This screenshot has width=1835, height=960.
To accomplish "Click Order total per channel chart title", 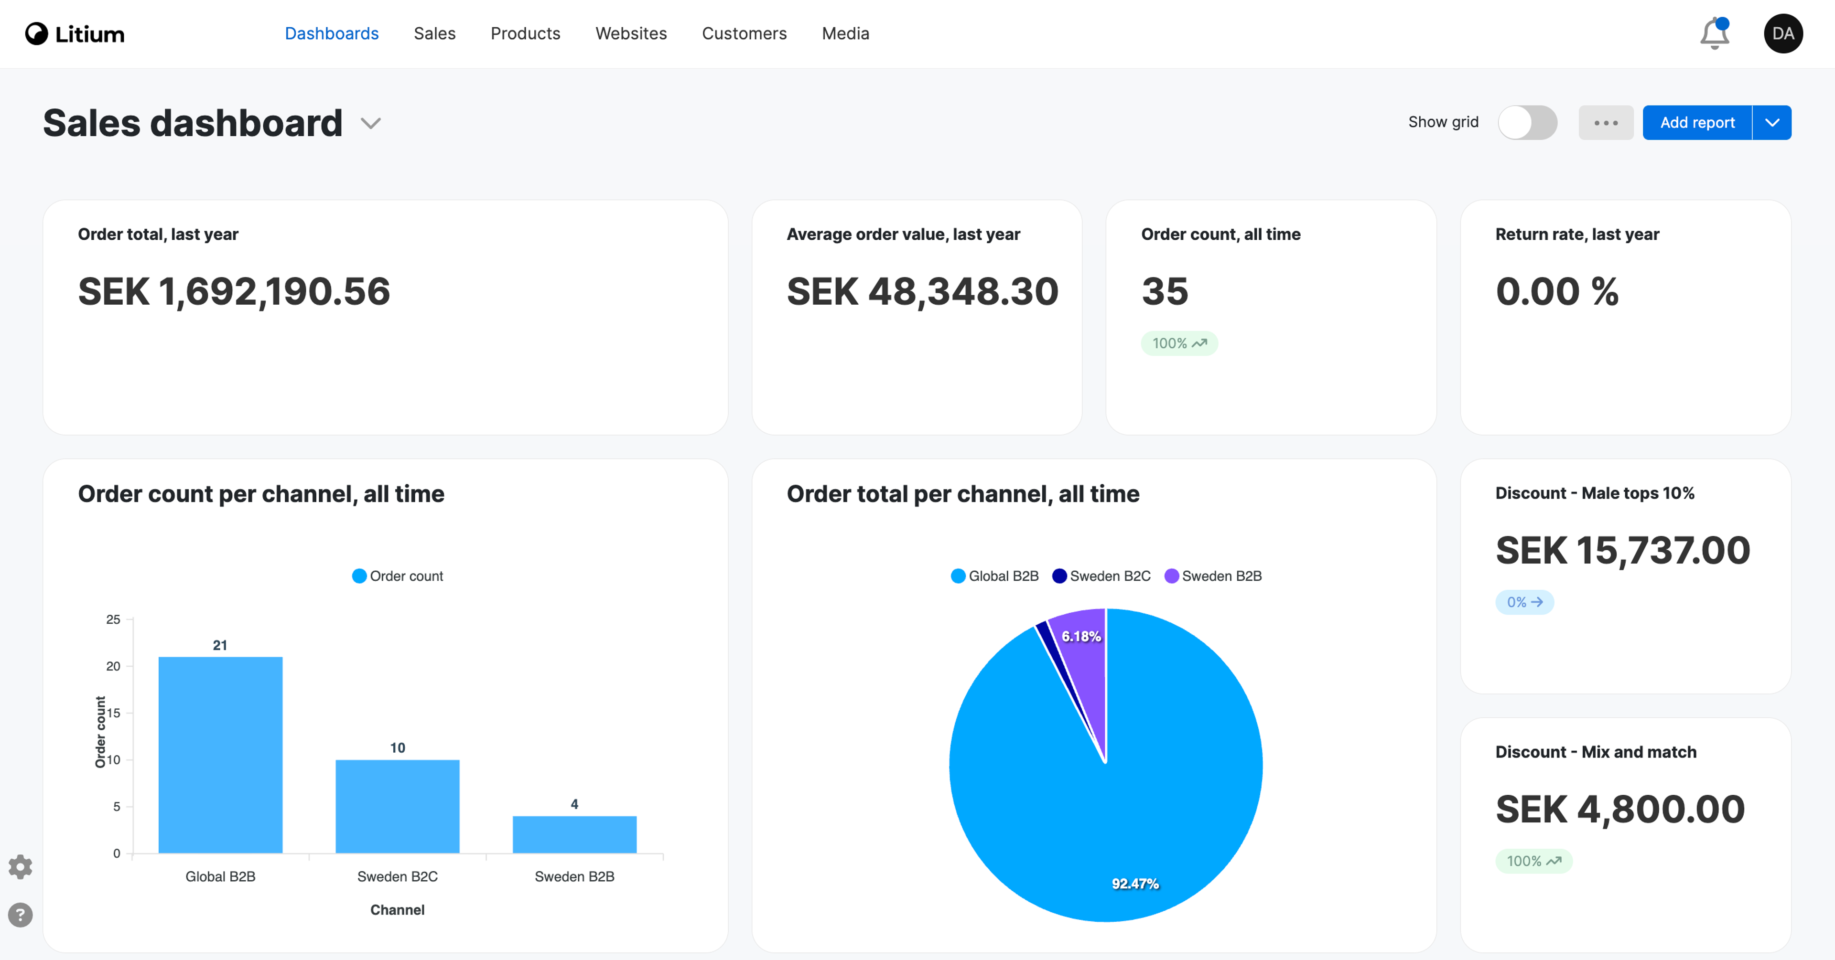I will click(963, 493).
